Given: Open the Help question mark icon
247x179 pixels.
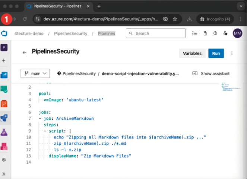Looking at the screenshot, I should (215, 33).
